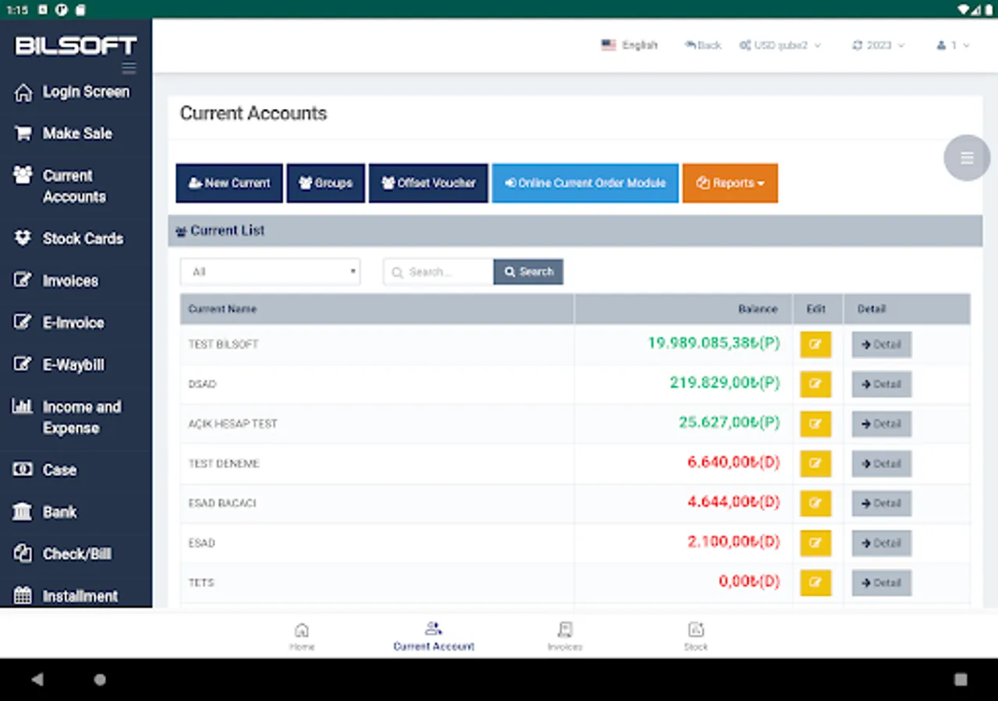This screenshot has height=701, width=998.
Task: Open the floating hamburger menu button
Action: pyautogui.click(x=967, y=157)
